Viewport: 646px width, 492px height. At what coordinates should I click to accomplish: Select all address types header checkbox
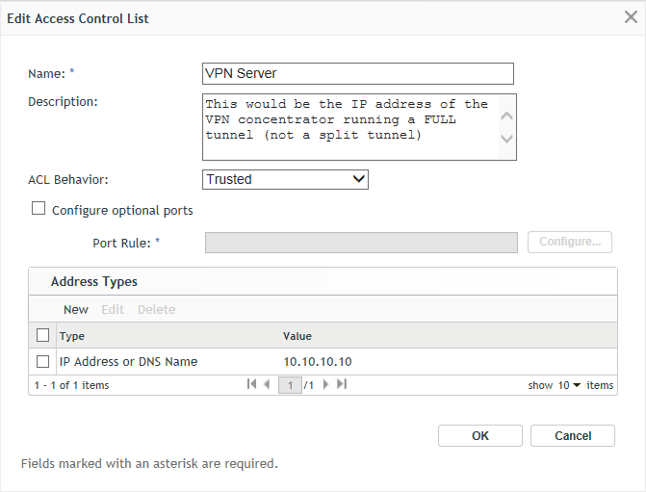pos(42,336)
